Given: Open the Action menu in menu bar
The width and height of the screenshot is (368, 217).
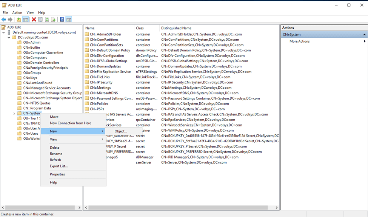Looking at the screenshot, I should click(17, 12).
